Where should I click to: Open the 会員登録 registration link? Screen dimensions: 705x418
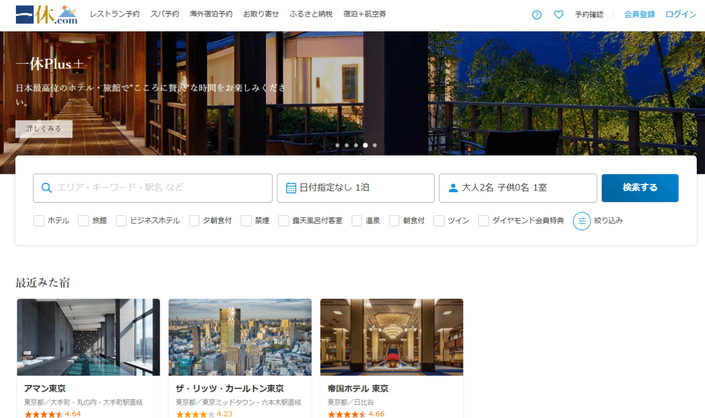(x=639, y=14)
